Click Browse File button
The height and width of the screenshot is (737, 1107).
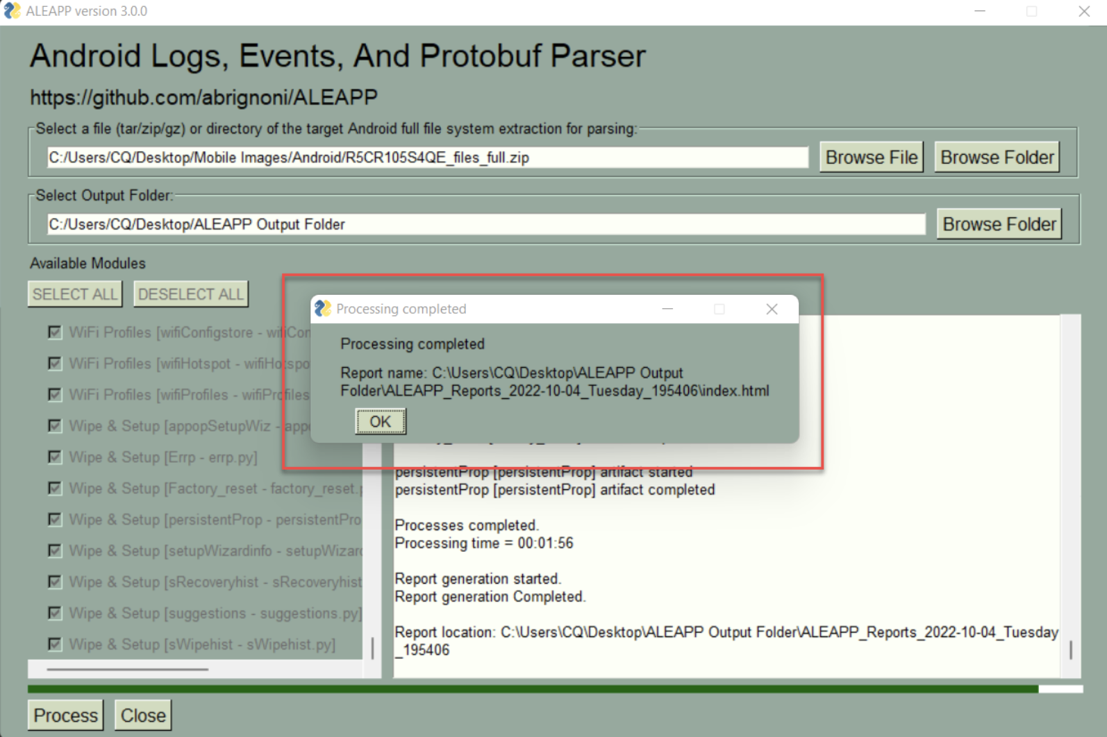(872, 158)
